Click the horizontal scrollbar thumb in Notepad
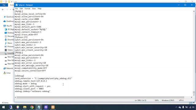Viewport: 196px width, 110px height. [x=100, y=97]
